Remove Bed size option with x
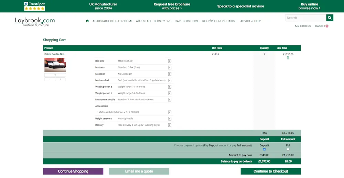344x178 pixels. point(170,61)
